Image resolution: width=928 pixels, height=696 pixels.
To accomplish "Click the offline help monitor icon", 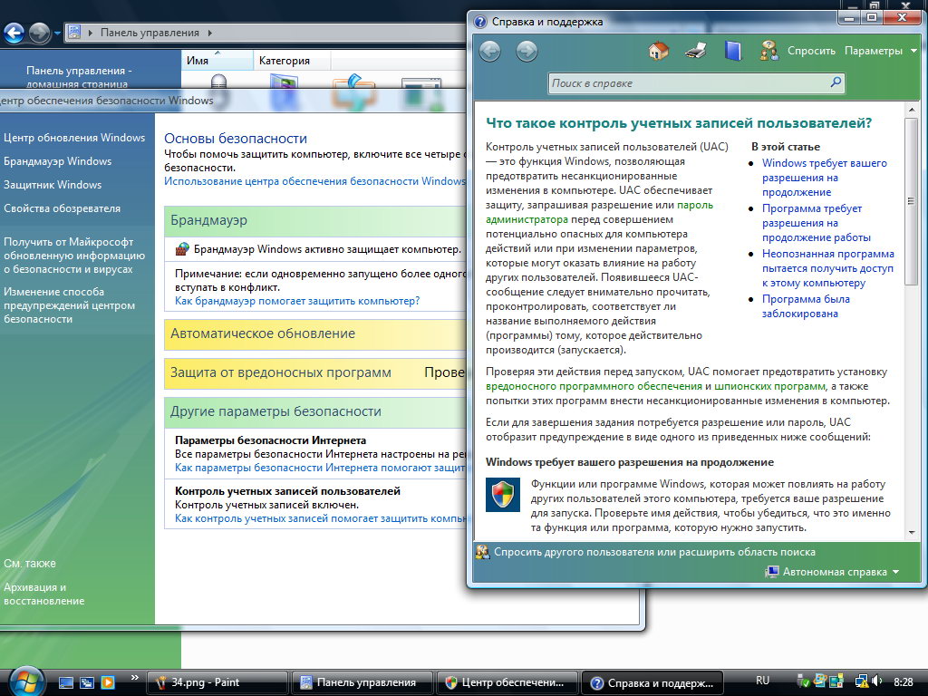I will coord(772,572).
